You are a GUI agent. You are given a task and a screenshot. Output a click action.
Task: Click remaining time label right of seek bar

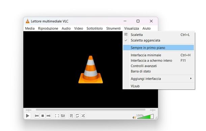click(153, 110)
